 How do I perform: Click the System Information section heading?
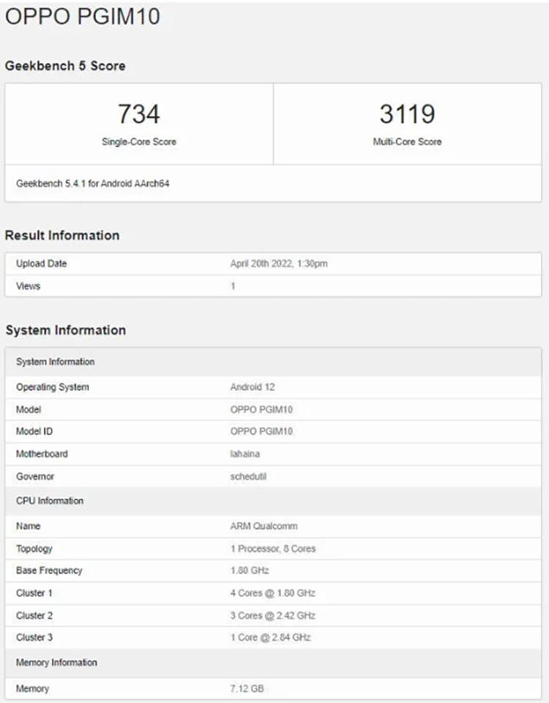click(65, 330)
